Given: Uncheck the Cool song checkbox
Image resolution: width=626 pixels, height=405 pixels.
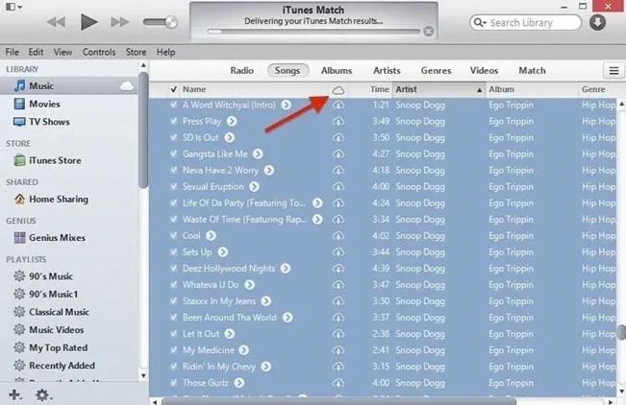Looking at the screenshot, I should [174, 235].
